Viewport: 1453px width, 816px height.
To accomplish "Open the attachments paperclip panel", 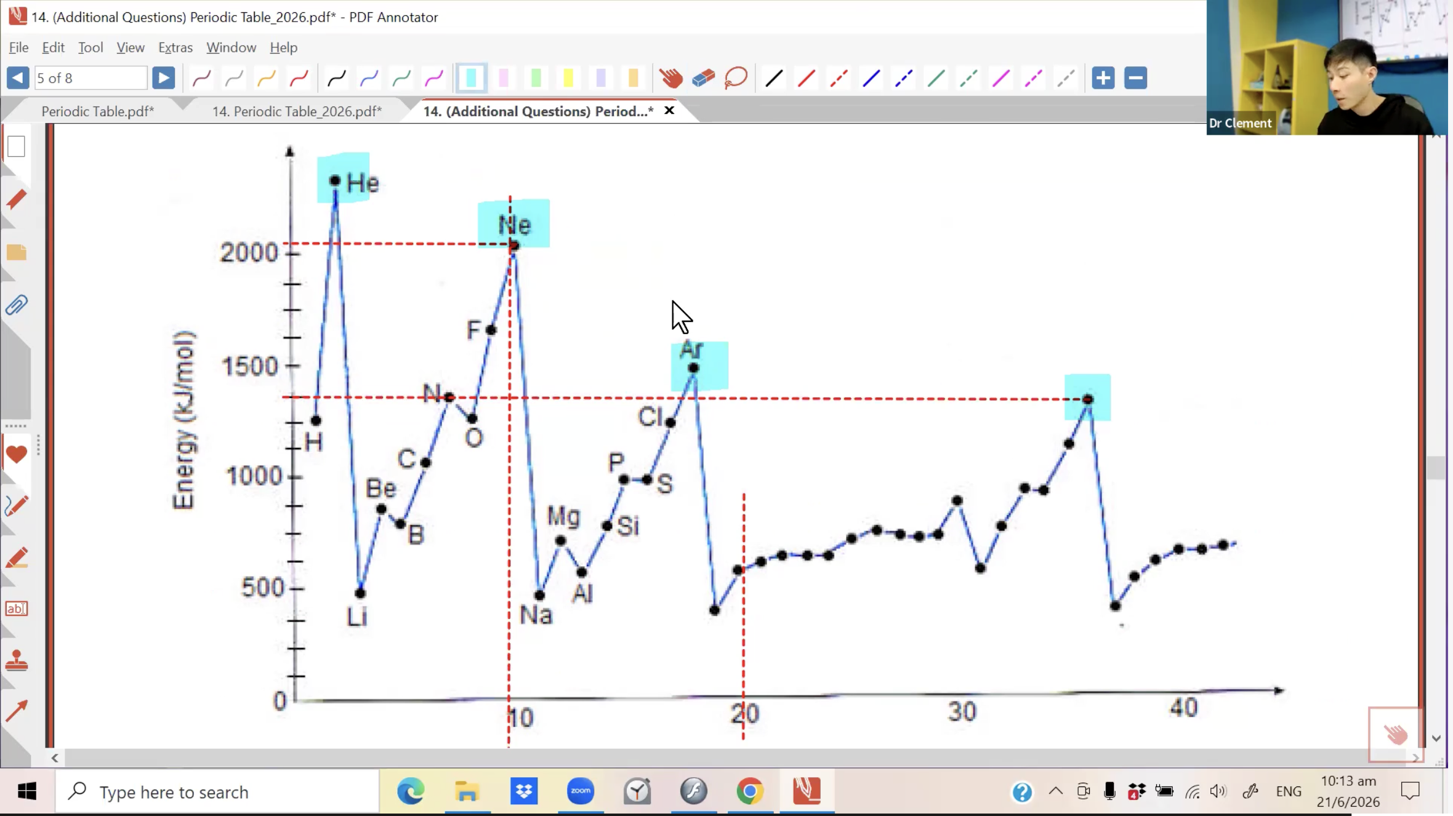I will pyautogui.click(x=17, y=305).
